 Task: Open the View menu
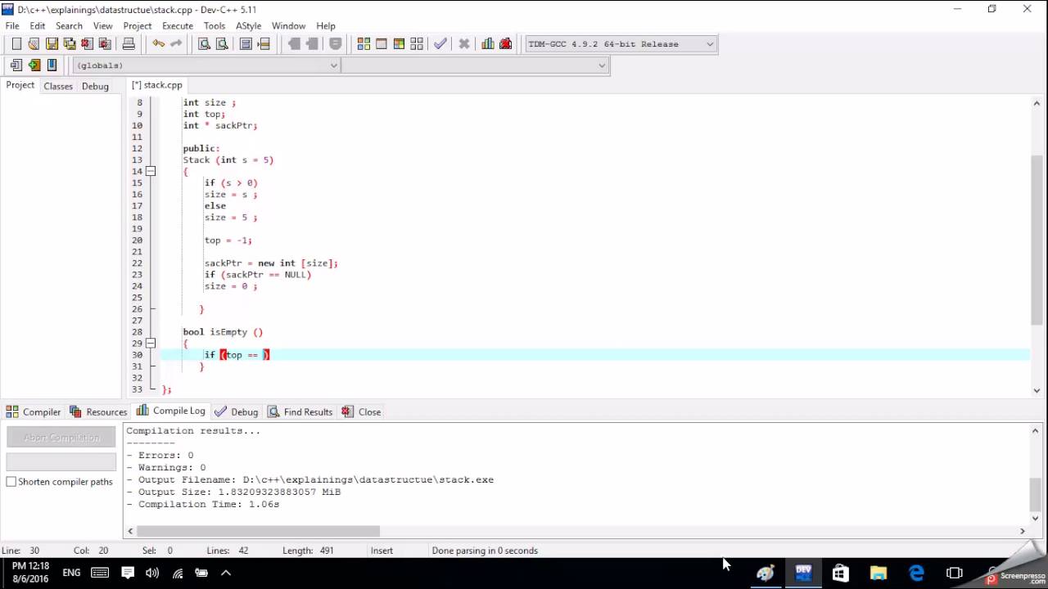coord(103,25)
